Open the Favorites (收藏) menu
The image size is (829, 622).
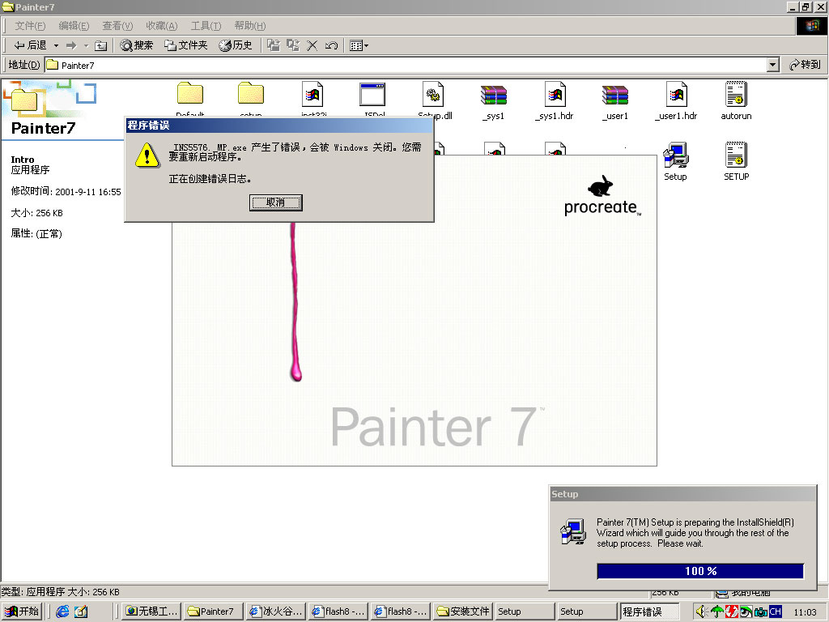[x=161, y=26]
